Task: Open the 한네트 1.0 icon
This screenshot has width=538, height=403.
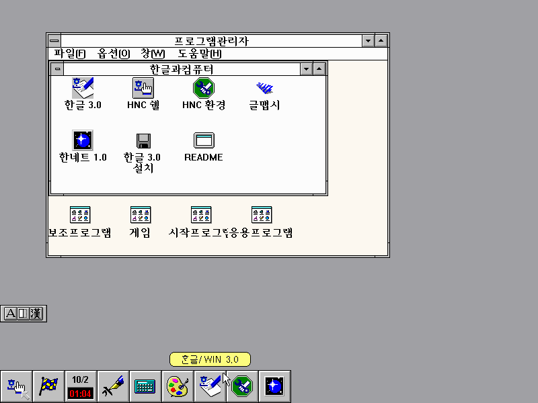Action: pyautogui.click(x=83, y=140)
